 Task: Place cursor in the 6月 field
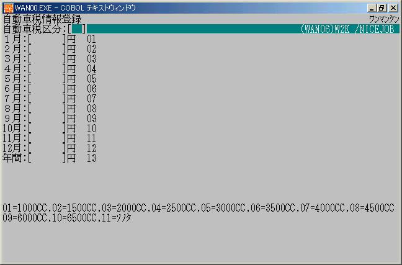click(x=47, y=89)
